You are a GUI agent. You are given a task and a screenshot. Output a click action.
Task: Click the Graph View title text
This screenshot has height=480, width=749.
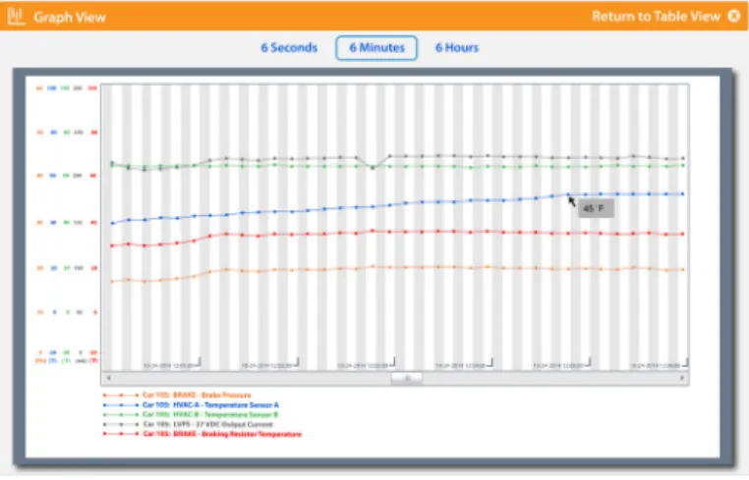tap(70, 17)
